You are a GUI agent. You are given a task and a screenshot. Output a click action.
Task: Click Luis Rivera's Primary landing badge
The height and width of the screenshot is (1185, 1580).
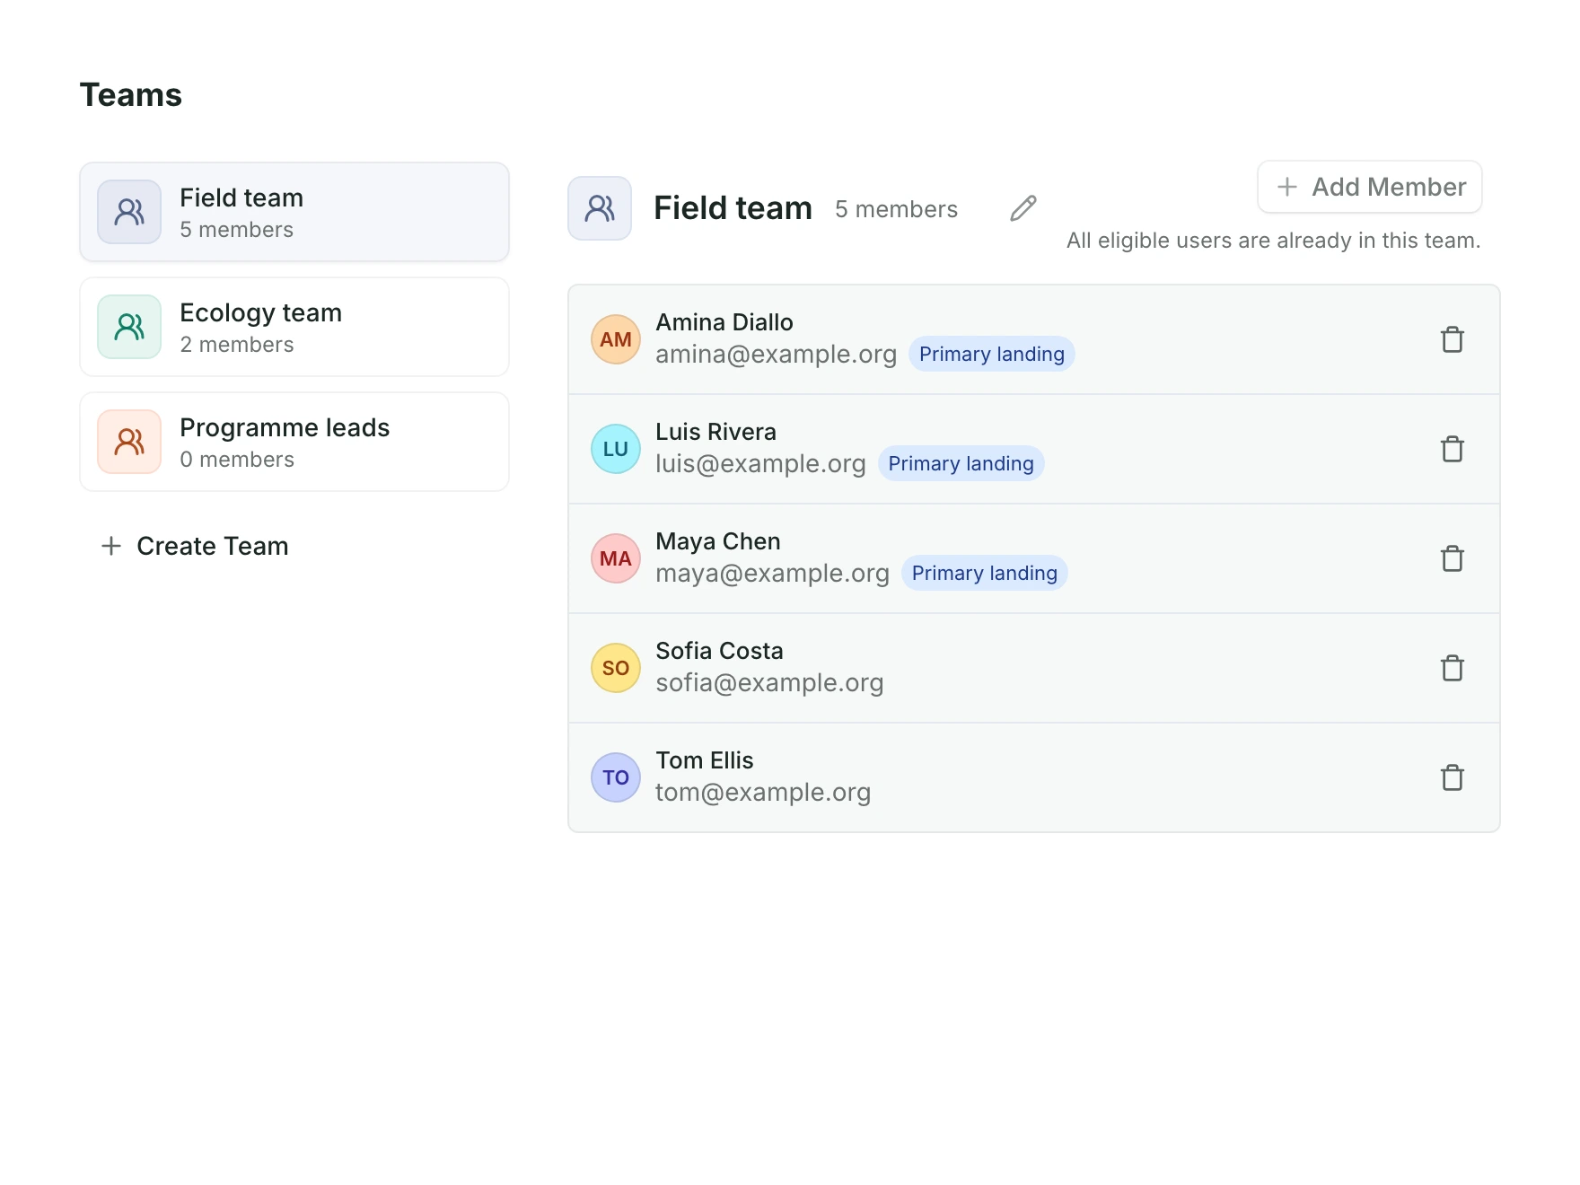click(x=961, y=463)
